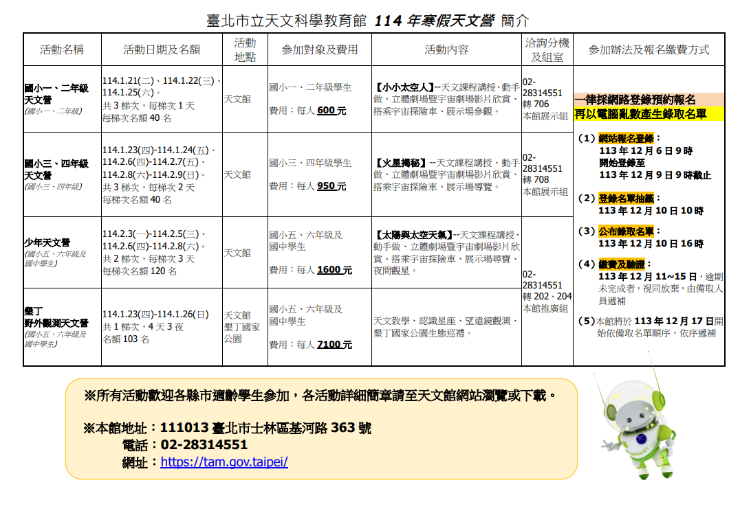Select the 1600元 fee amount

(334, 270)
